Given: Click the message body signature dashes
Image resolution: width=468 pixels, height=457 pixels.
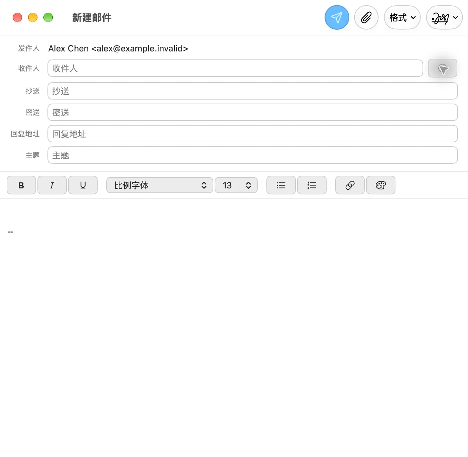Looking at the screenshot, I should click(10, 232).
